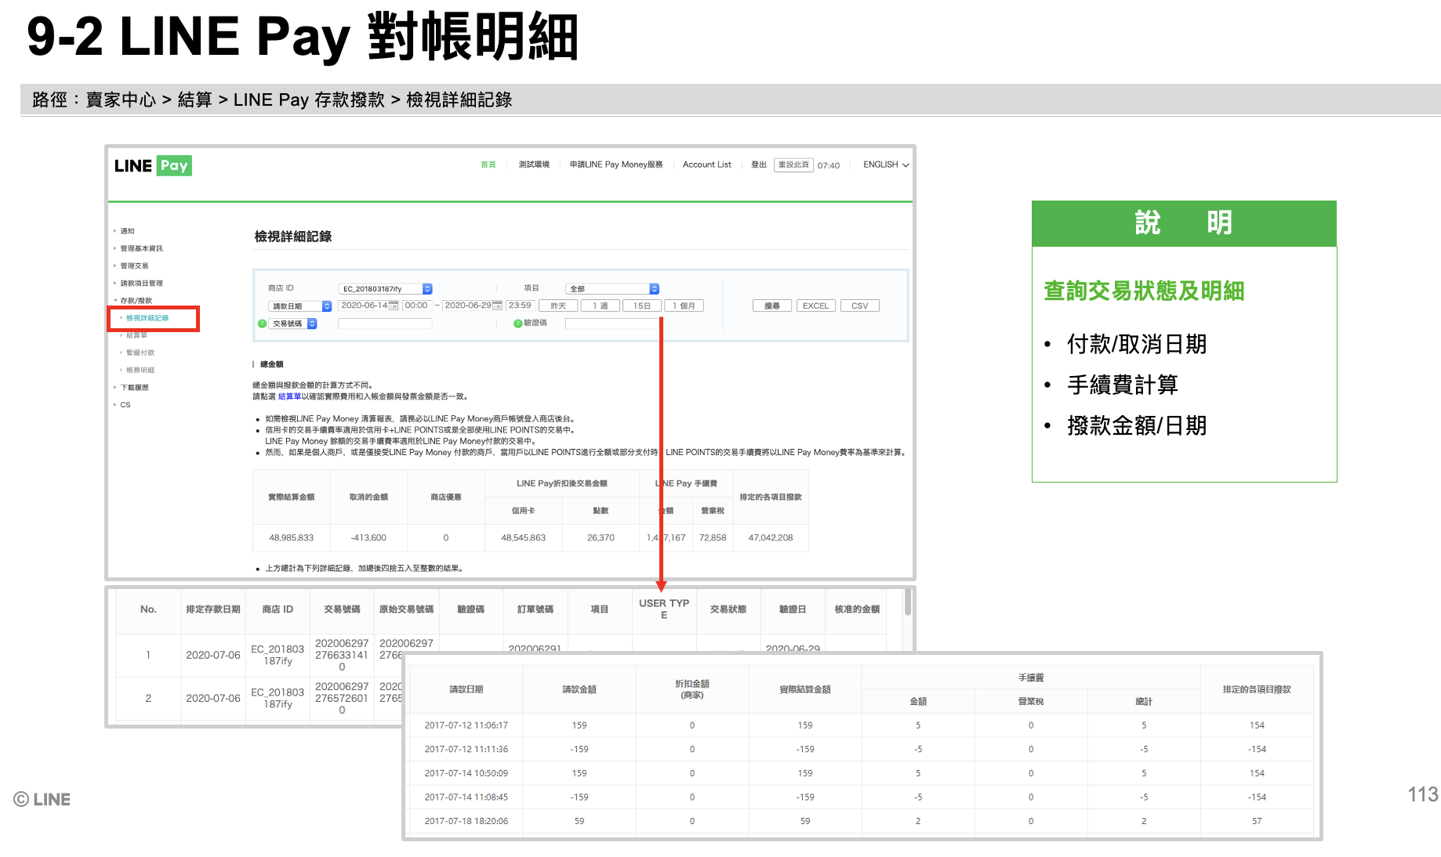Viewport: 1441px width, 857px height.
Task: Click 登出 to log out
Action: (759, 165)
